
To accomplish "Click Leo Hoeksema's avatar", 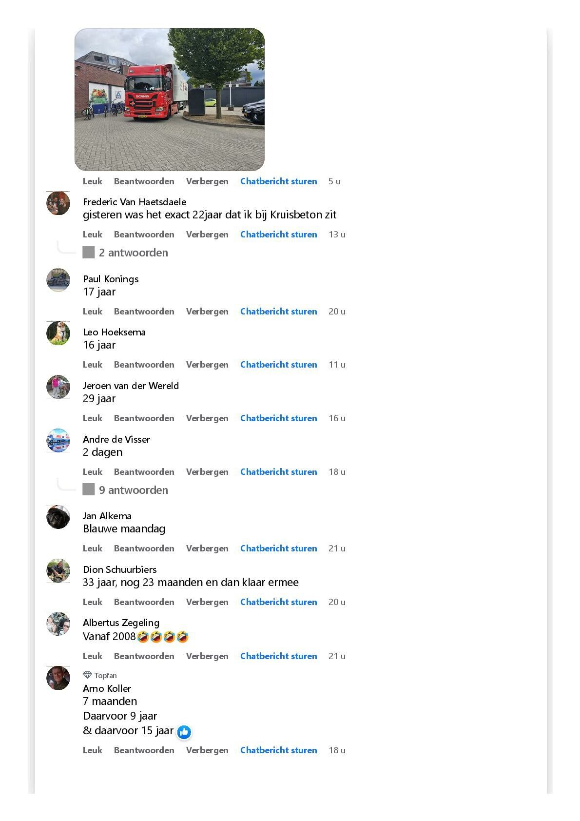I will point(58,333).
